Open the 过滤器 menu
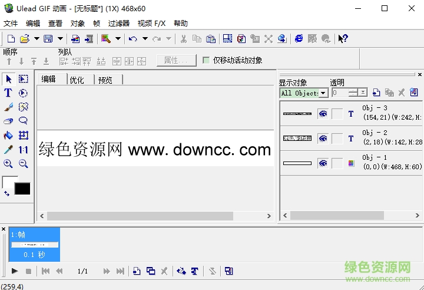Screen dimensions: 424x290 pyautogui.click(x=119, y=24)
